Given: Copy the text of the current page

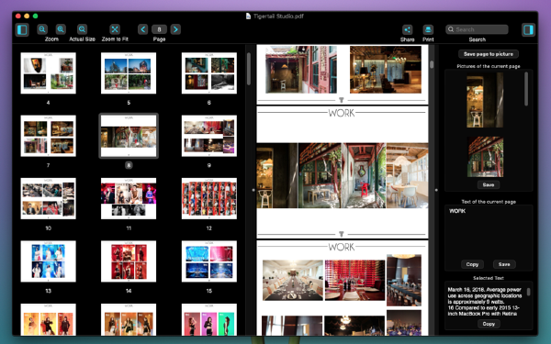Looking at the screenshot, I should 472,264.
